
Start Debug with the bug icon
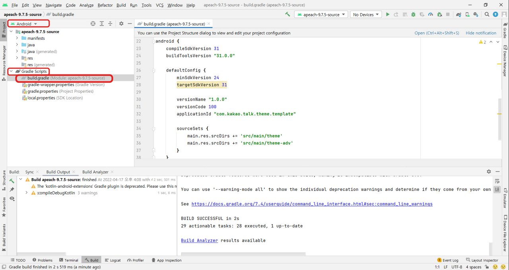[x=414, y=14]
